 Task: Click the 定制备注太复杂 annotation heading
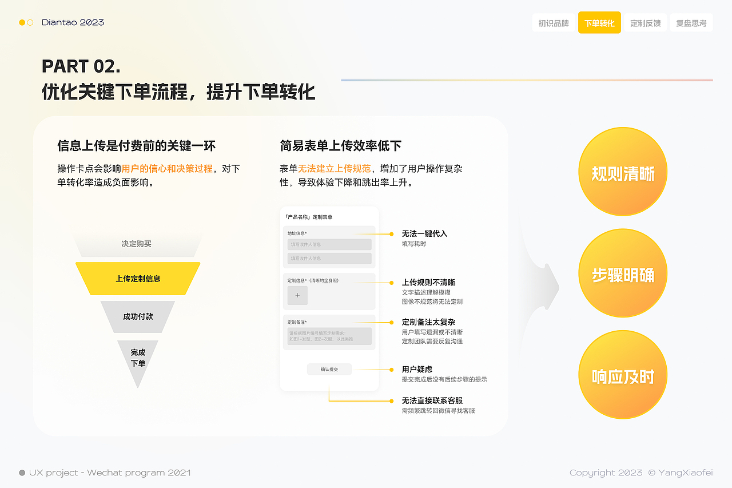(428, 322)
